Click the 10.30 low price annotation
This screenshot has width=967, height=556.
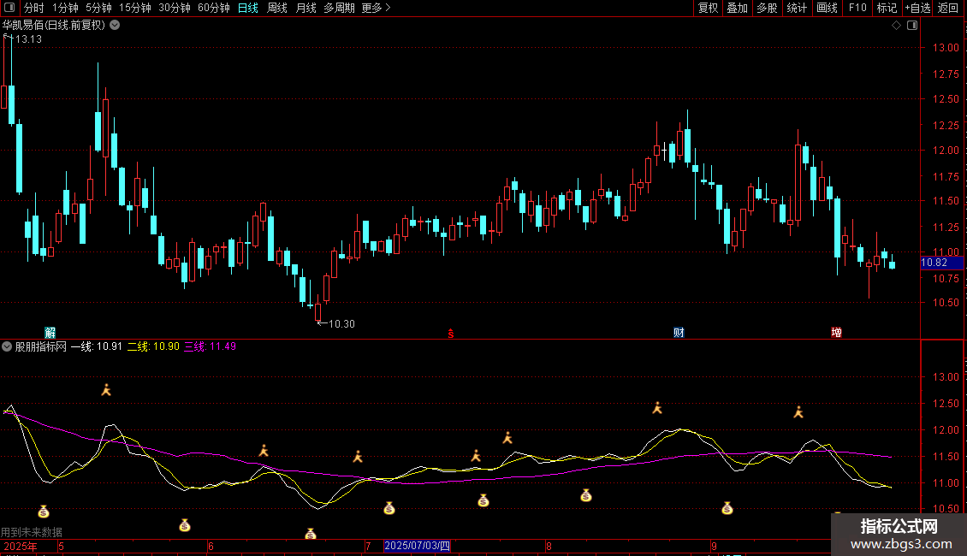341,324
